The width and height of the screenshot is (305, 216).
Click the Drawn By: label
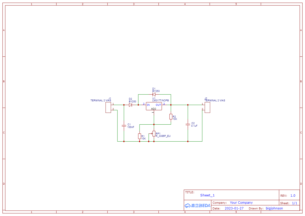(x=256, y=208)
